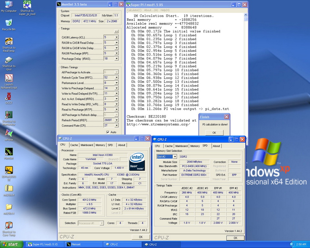Image resolution: width=310 pixels, height=248 pixels.
Task: Click Super PI scrollbar up arrow
Action: coord(246,15)
